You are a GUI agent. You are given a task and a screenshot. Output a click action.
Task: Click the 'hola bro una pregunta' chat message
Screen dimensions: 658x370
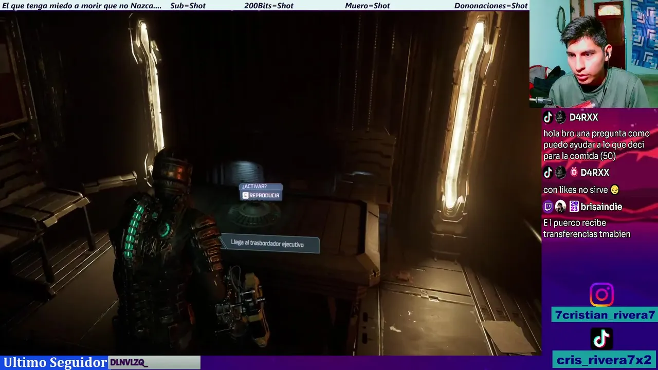click(596, 144)
